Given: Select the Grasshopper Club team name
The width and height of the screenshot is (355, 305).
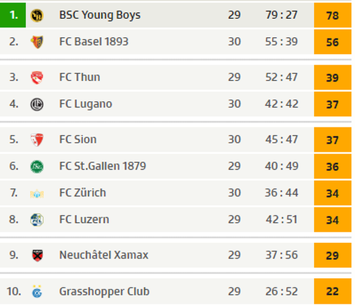Looking at the screenshot, I should click(x=104, y=292).
